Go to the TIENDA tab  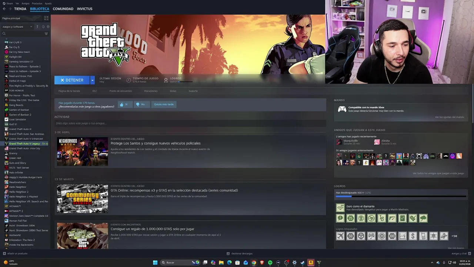[20, 9]
